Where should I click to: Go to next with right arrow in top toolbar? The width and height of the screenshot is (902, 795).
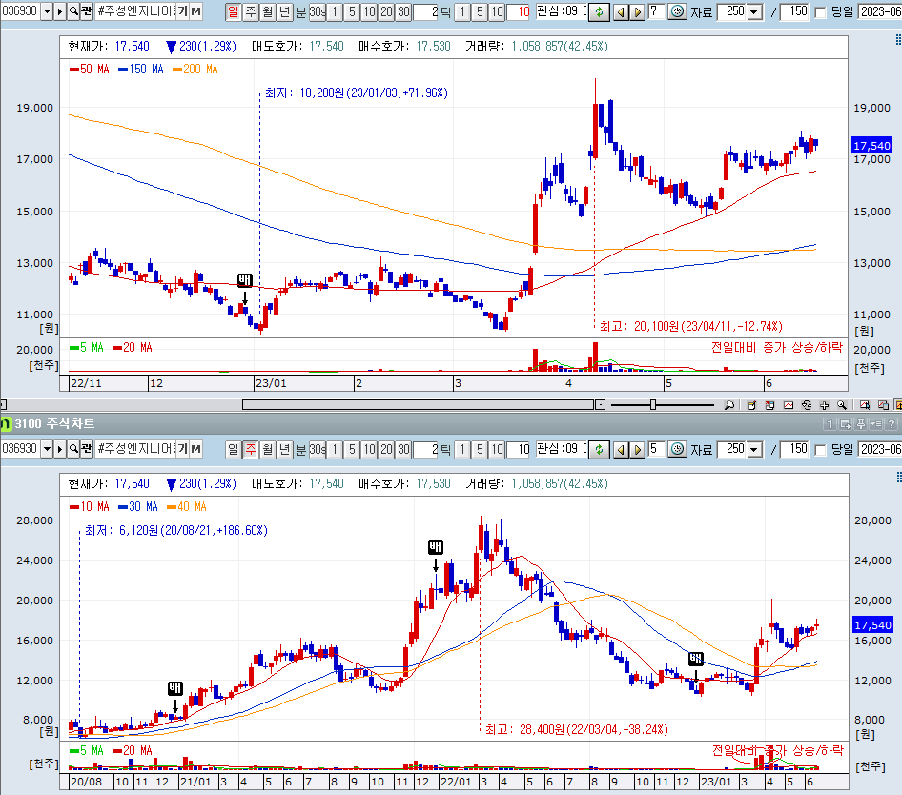coord(636,12)
